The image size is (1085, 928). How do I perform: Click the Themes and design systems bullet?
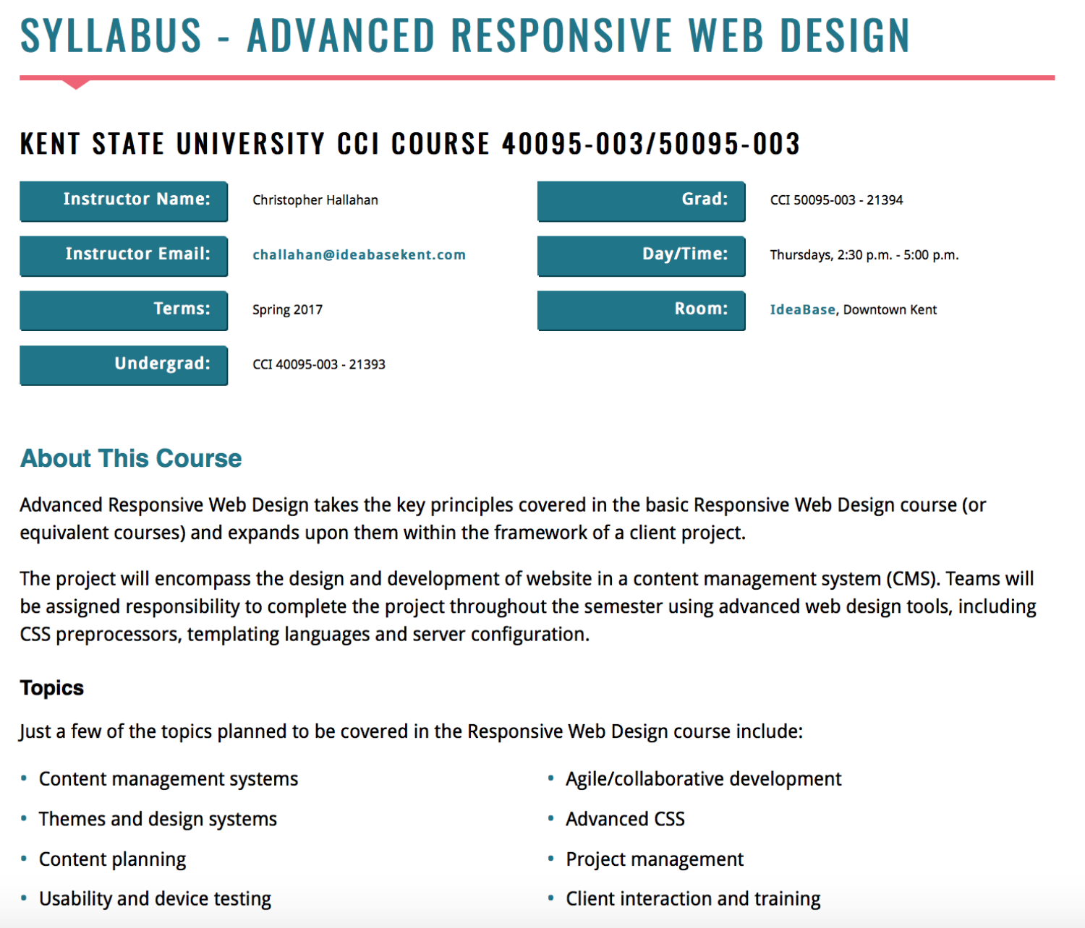157,818
